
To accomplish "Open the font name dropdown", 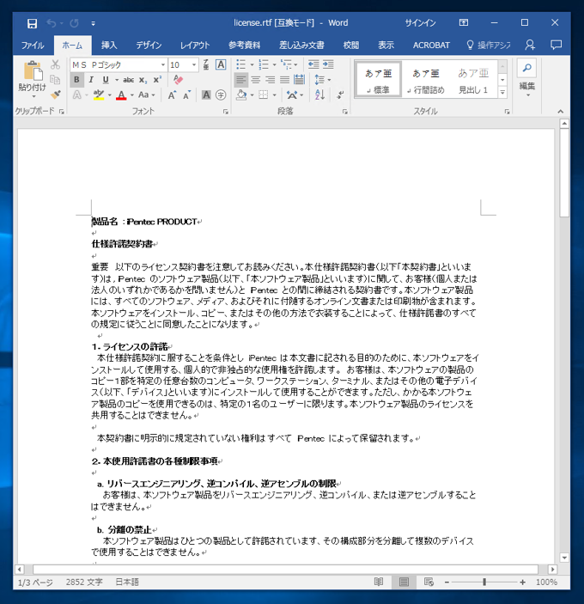I will 163,64.
